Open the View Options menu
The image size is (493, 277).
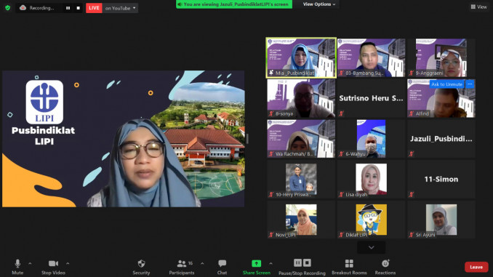click(x=318, y=4)
